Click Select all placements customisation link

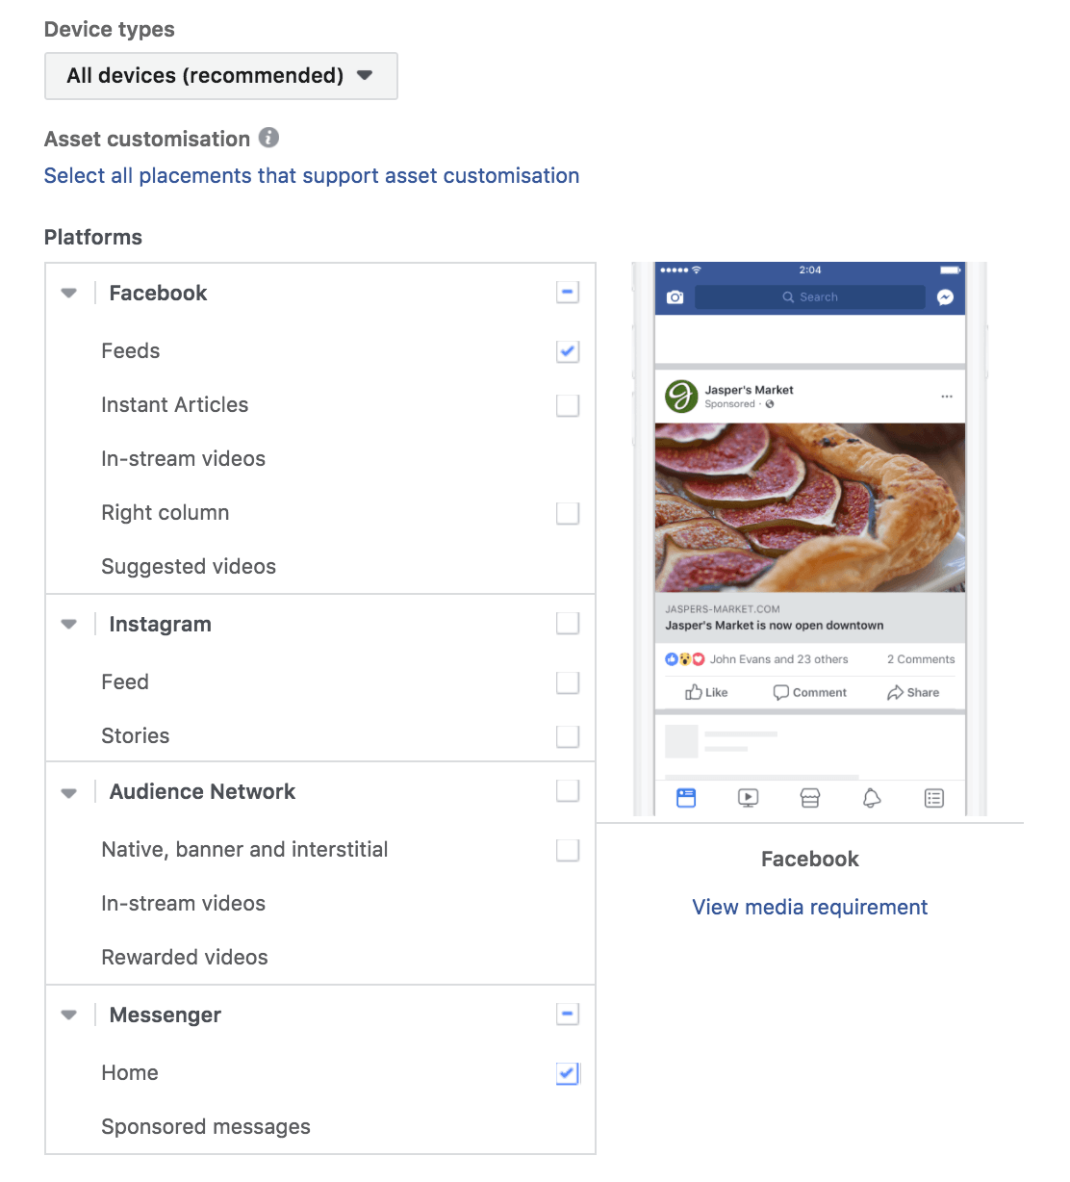coord(312,176)
